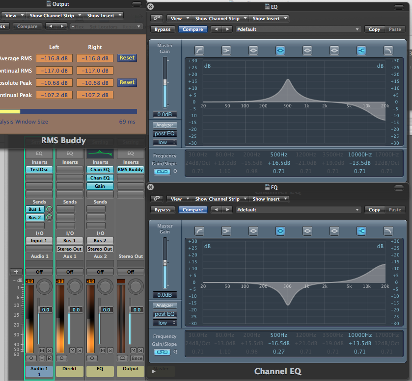Viewport: 412px width, 381px height.
Task: Mute the Audio 1 channel strip
Action: tap(42, 350)
